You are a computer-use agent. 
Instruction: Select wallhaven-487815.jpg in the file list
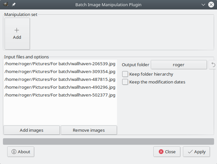(60, 79)
